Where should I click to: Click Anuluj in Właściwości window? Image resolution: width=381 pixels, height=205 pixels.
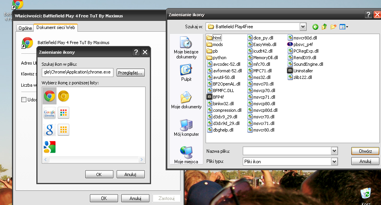[x=136, y=198]
